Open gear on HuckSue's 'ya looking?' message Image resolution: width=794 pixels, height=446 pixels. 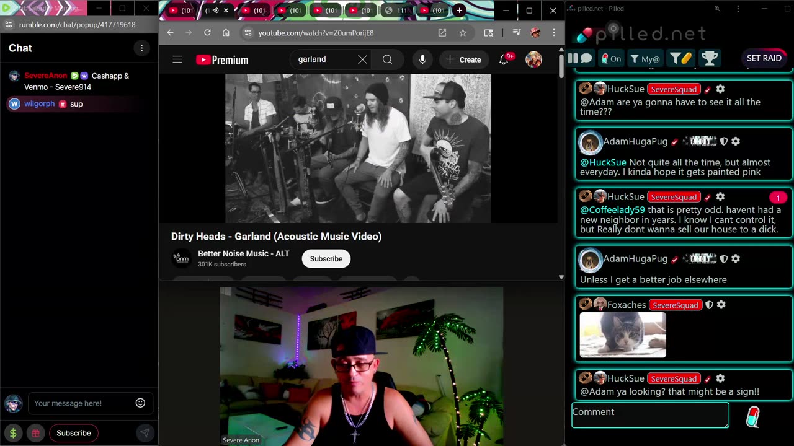(720, 378)
